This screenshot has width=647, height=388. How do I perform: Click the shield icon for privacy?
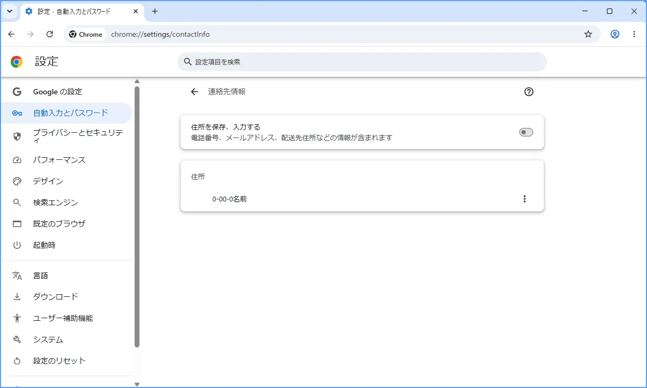17,136
